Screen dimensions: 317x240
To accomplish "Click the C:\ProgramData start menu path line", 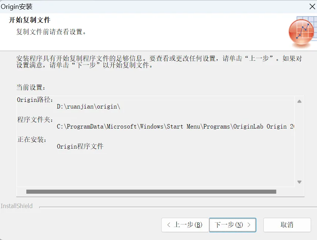I will (x=175, y=126).
